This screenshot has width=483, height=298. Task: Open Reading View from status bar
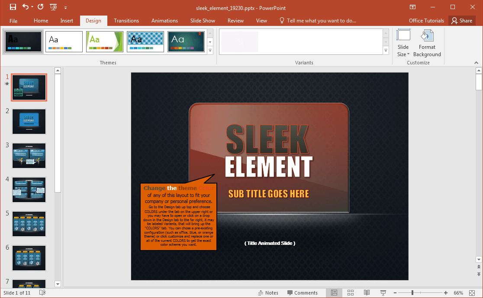click(367, 293)
